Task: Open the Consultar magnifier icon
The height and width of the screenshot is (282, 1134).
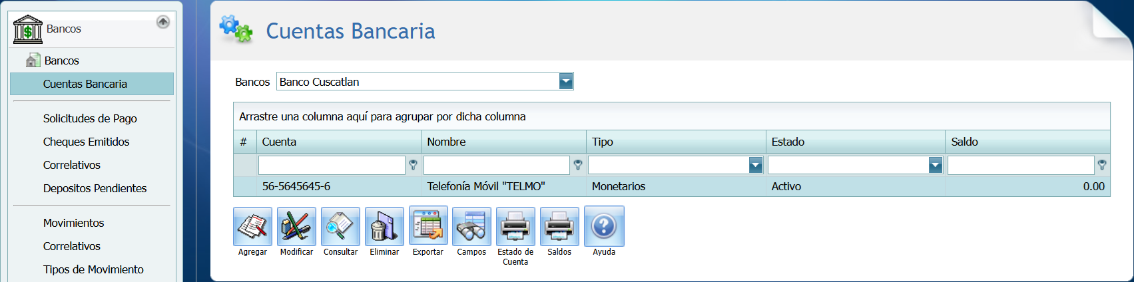Action: click(340, 226)
